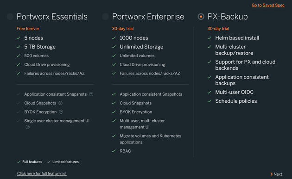The image size is (292, 179).
Task: Click the 'Multi-cluster backup/restore' text
Action: (234, 50)
